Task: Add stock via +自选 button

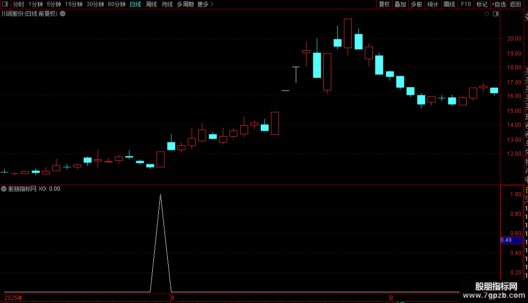Action: pyautogui.click(x=499, y=4)
